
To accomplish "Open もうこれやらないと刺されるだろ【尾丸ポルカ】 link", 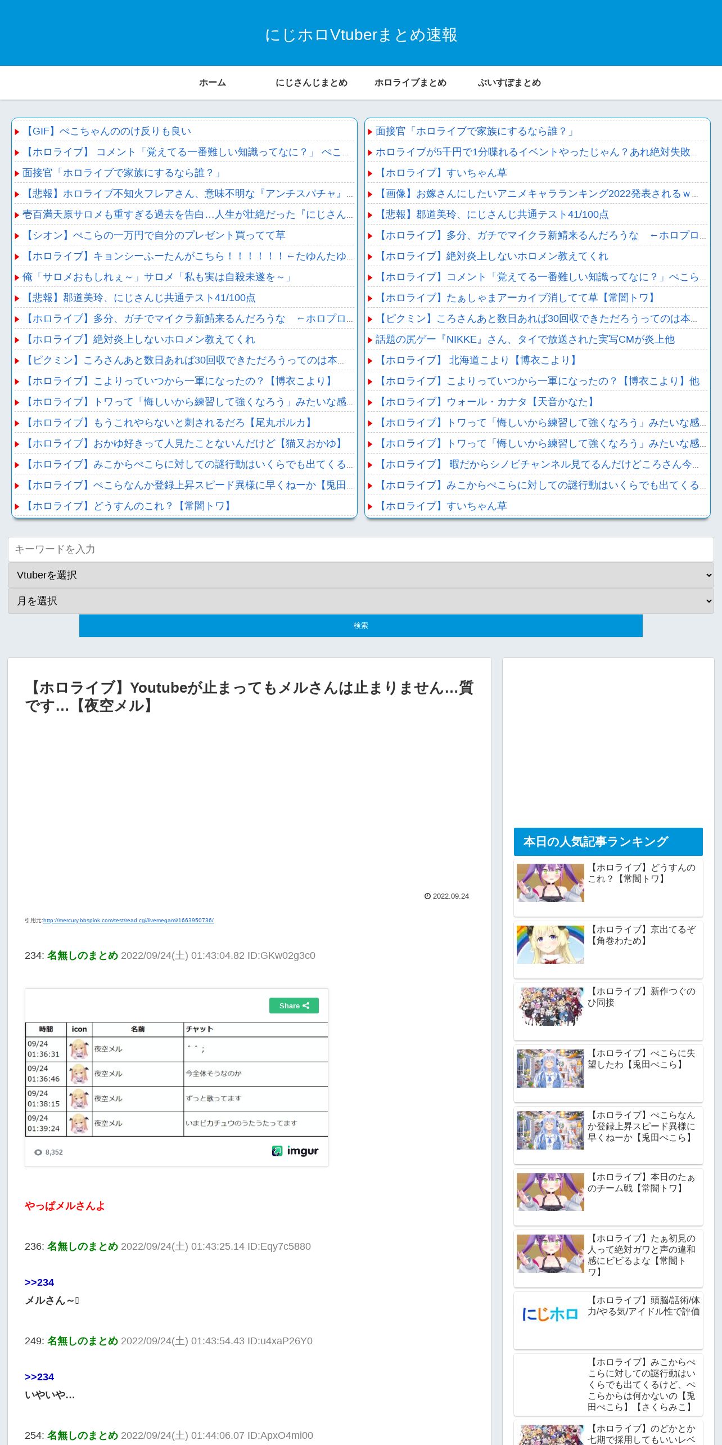I will pos(169,423).
